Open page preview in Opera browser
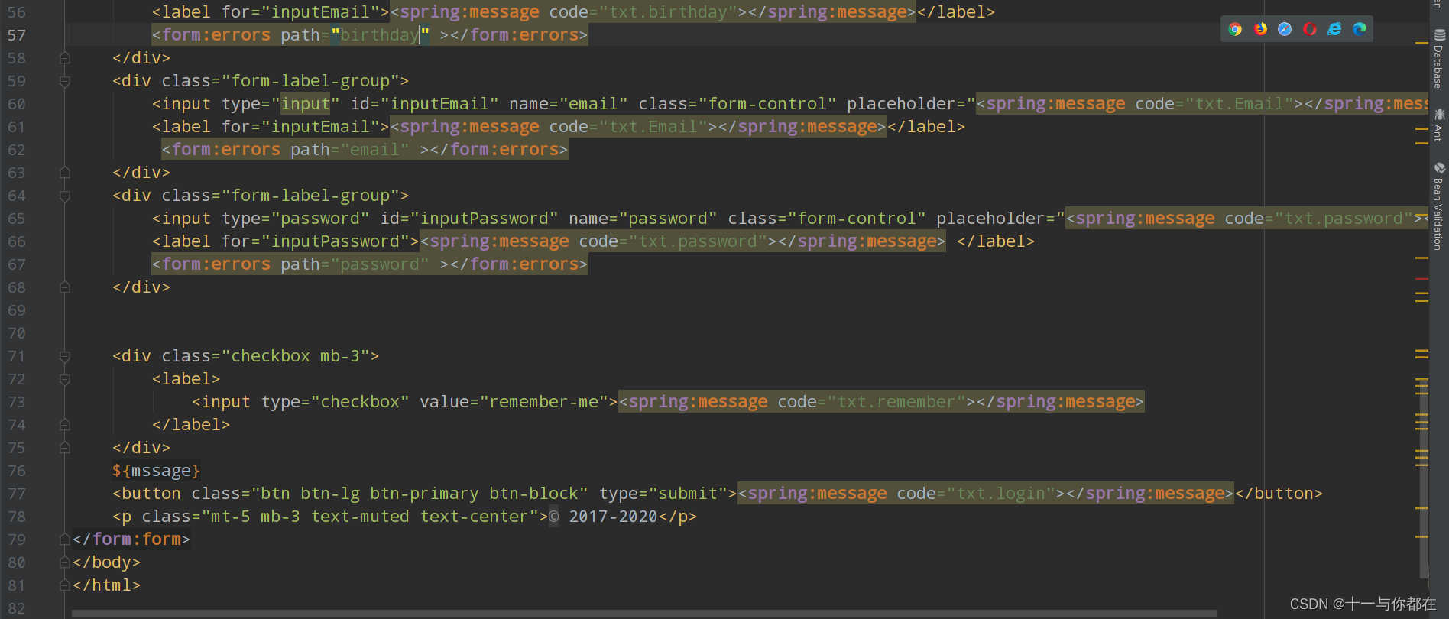 coord(1310,29)
